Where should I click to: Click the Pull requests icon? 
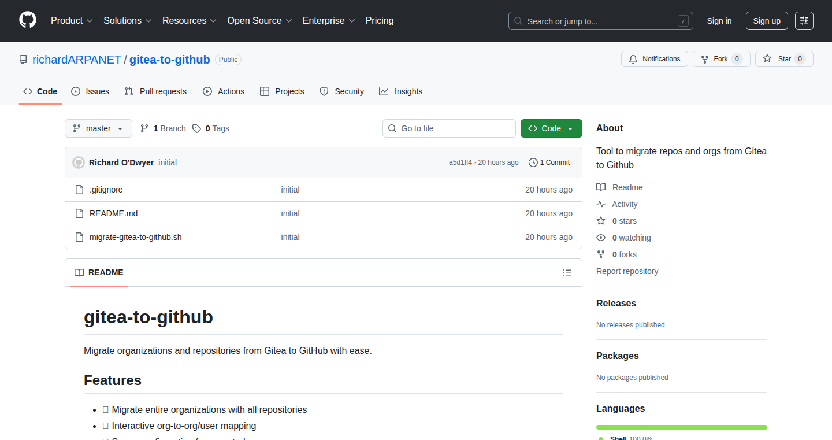click(129, 91)
